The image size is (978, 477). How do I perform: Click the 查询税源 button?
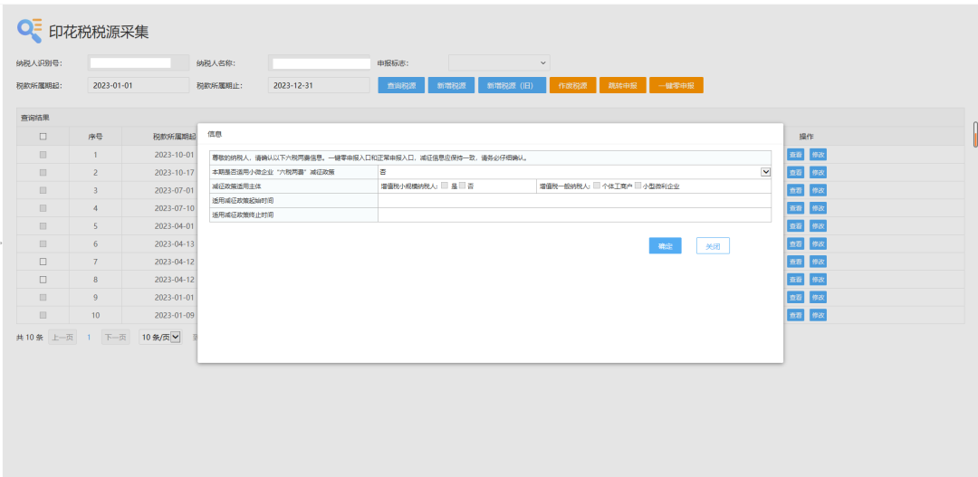point(402,85)
